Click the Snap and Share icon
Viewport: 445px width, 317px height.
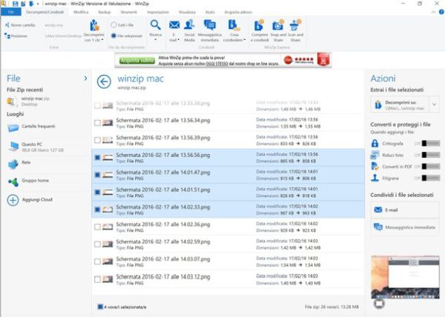(279, 29)
